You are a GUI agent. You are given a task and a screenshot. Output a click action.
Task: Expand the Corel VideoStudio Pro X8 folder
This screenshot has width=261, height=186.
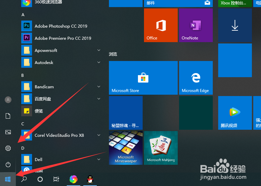click(61, 135)
